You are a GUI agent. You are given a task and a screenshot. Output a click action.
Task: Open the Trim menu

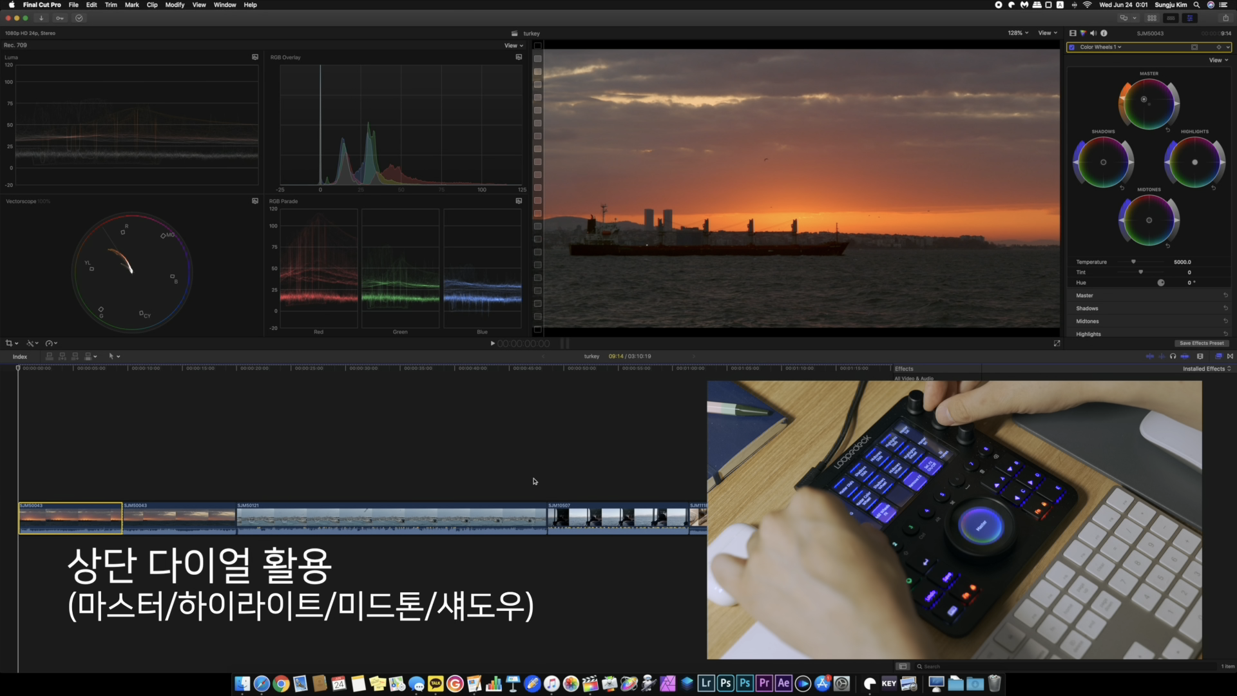click(111, 5)
